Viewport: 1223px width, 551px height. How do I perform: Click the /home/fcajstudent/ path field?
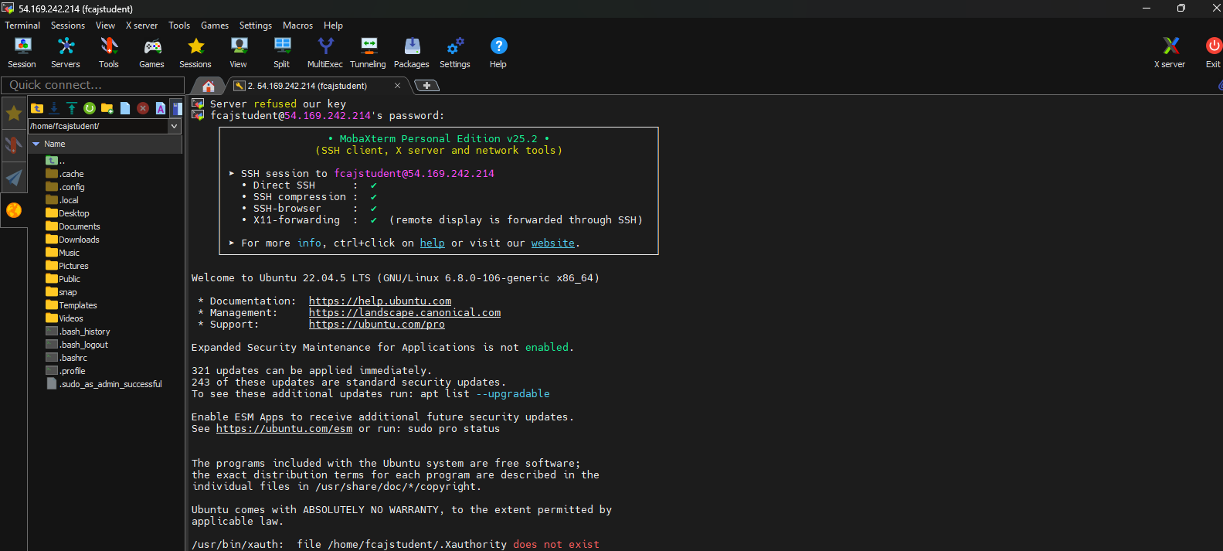pos(98,126)
